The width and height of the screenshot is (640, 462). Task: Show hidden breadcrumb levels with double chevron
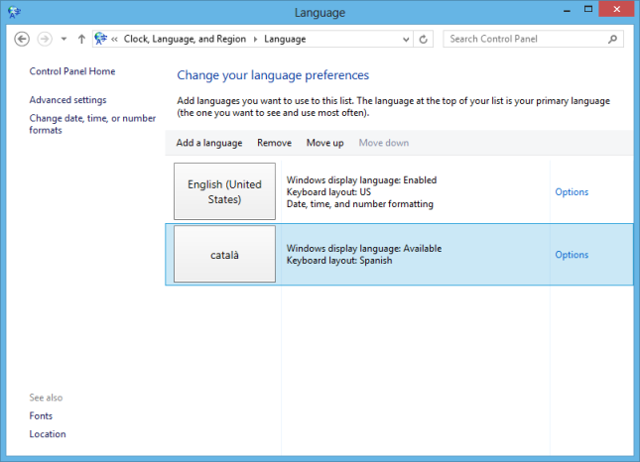coord(114,39)
